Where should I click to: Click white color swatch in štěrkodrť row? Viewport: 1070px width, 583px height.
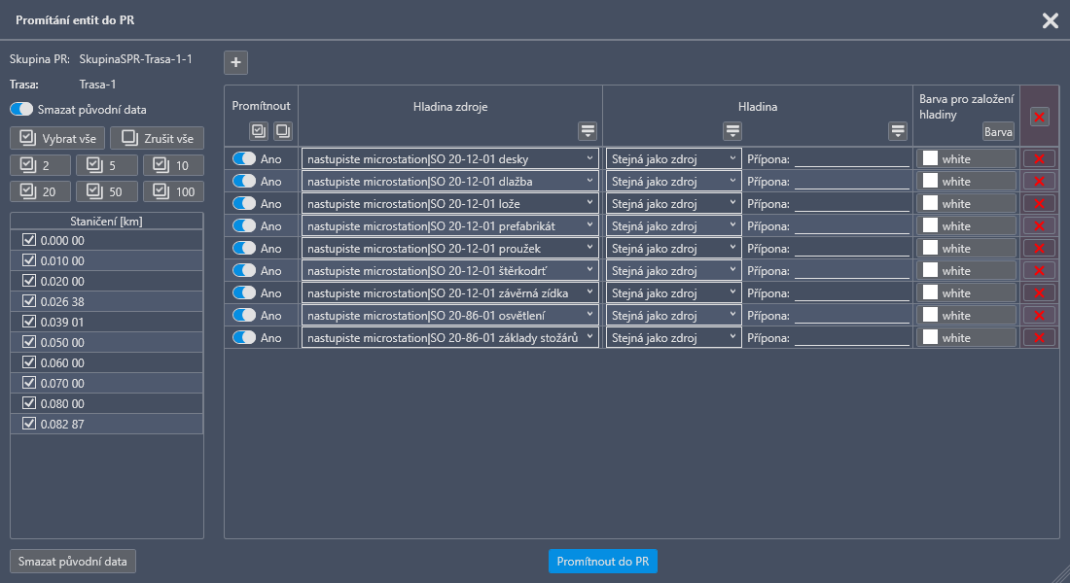point(931,270)
